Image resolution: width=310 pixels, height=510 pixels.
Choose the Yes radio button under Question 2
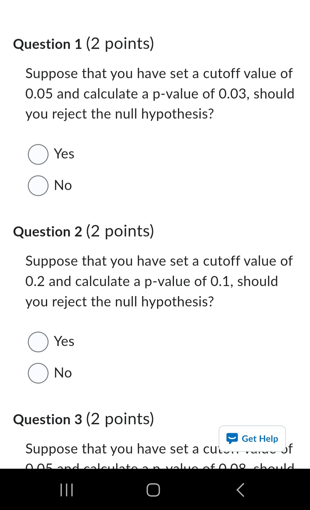click(x=38, y=342)
